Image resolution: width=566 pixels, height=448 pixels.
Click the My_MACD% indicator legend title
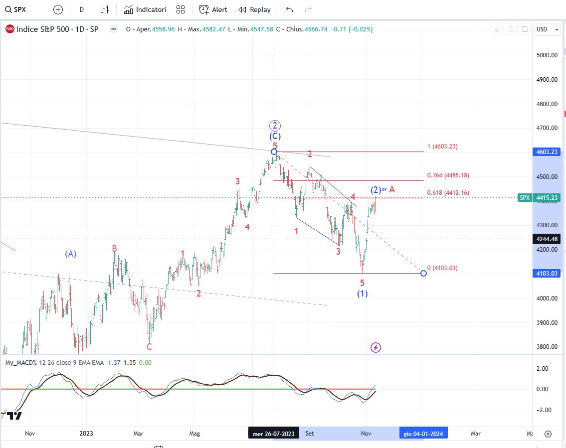[x=20, y=362]
